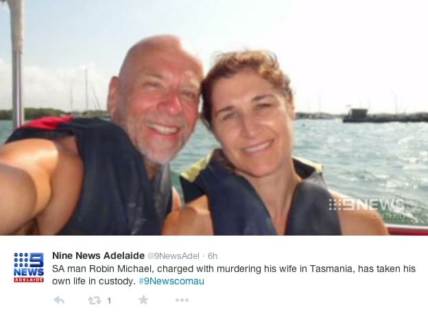Retweet the Robin Michael tweet

click(95, 301)
